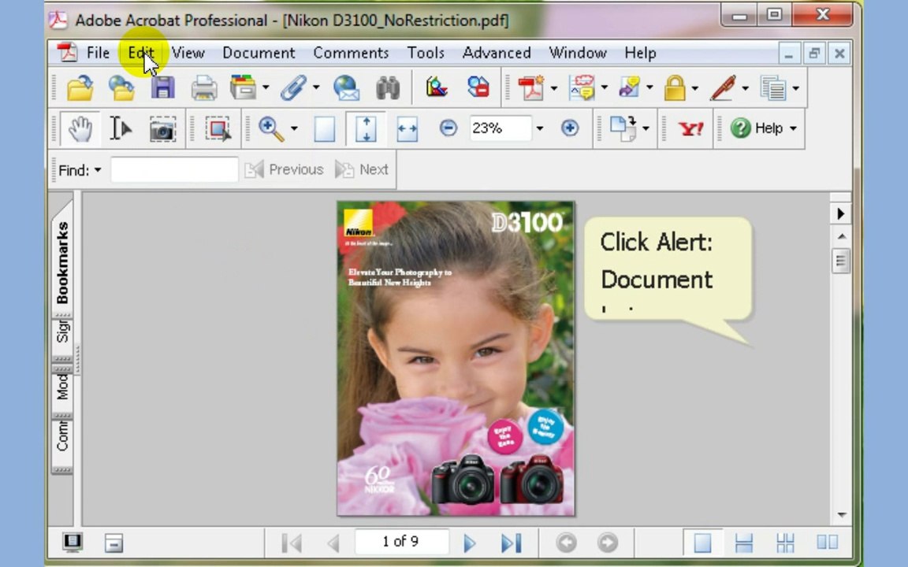The width and height of the screenshot is (908, 567).
Task: Click the Find text input field
Action: (173, 169)
